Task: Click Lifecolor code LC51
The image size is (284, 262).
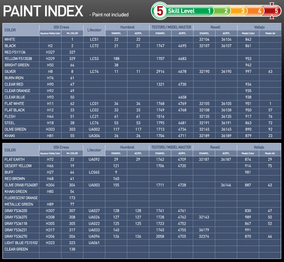Action: click(x=94, y=39)
